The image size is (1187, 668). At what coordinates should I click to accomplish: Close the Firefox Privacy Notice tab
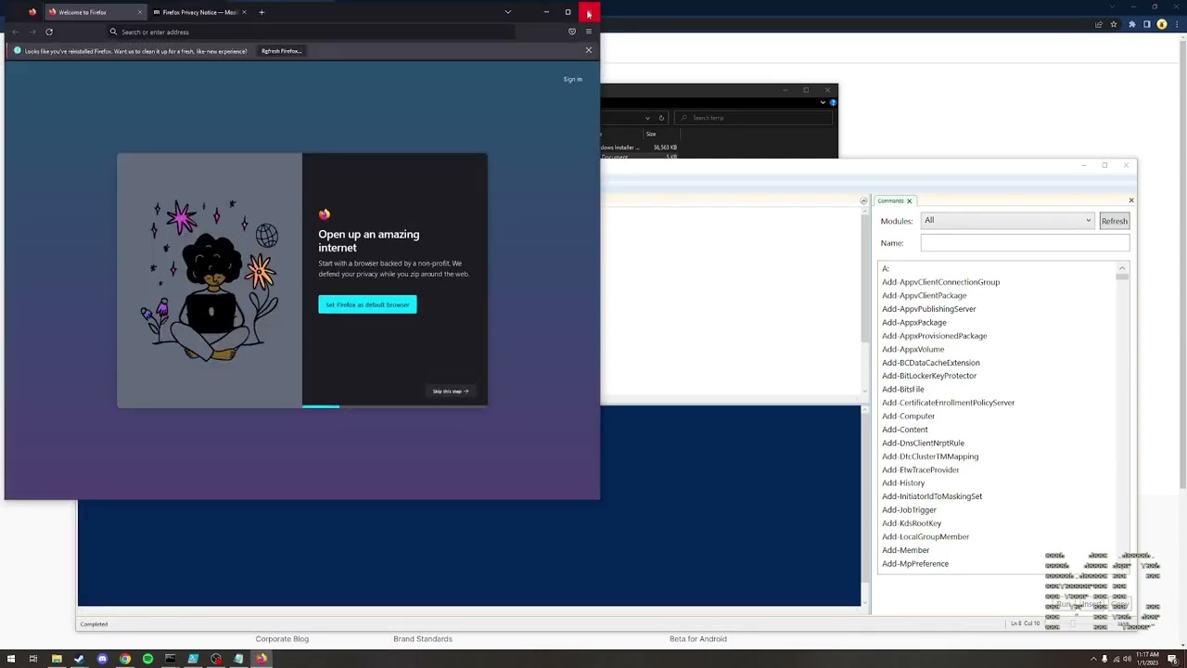(244, 12)
